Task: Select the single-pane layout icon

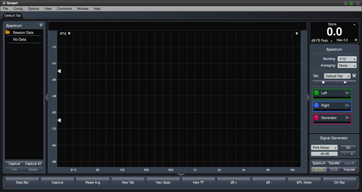Action: 319,169
